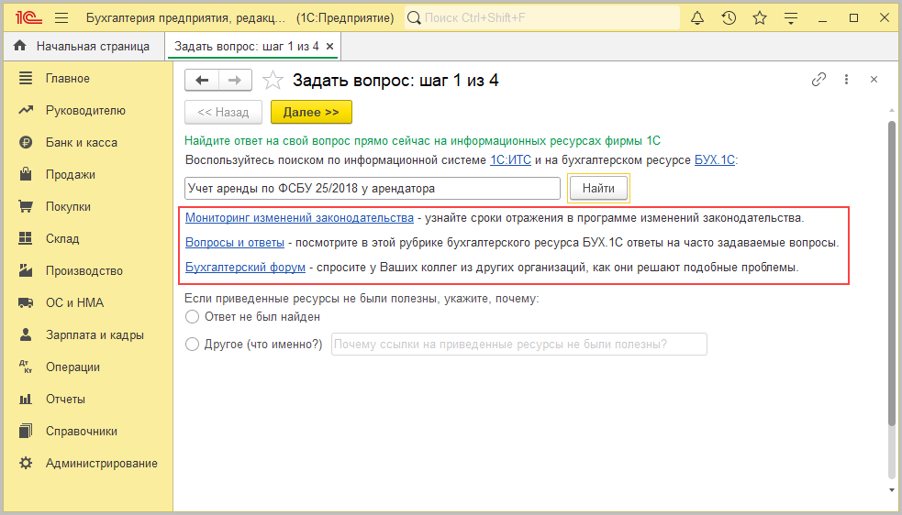Image resolution: width=902 pixels, height=515 pixels.
Task: Open the Зарплата и кадры section
Action: [95, 334]
